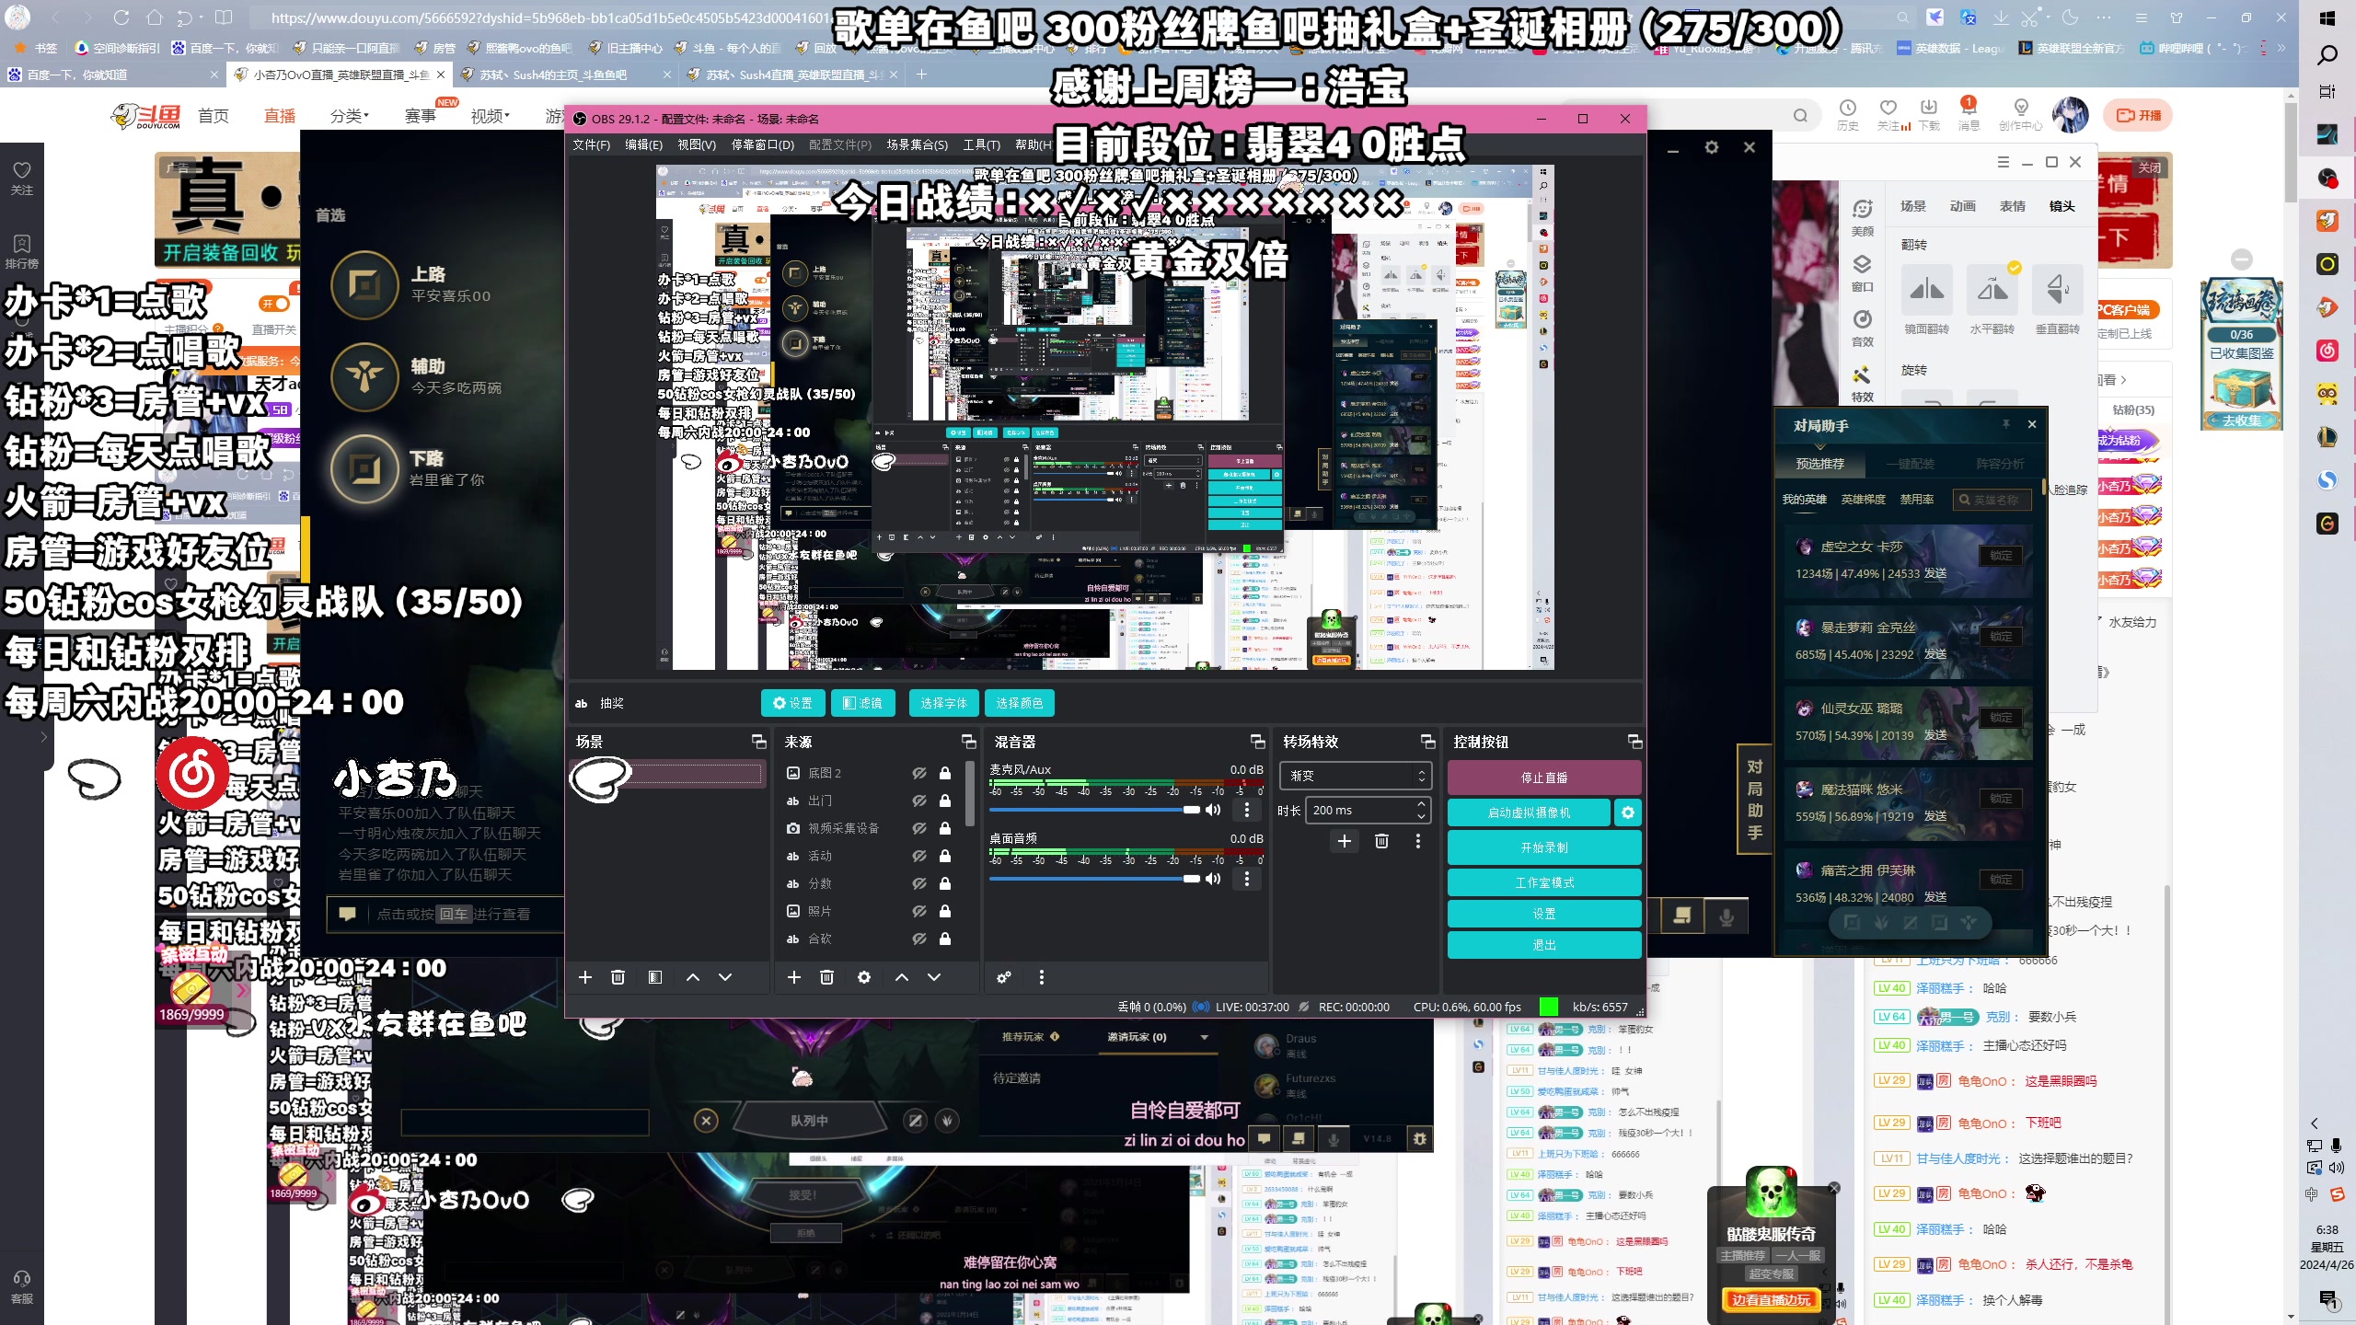
Task: Undock the 混音器 panel
Action: (x=1258, y=742)
